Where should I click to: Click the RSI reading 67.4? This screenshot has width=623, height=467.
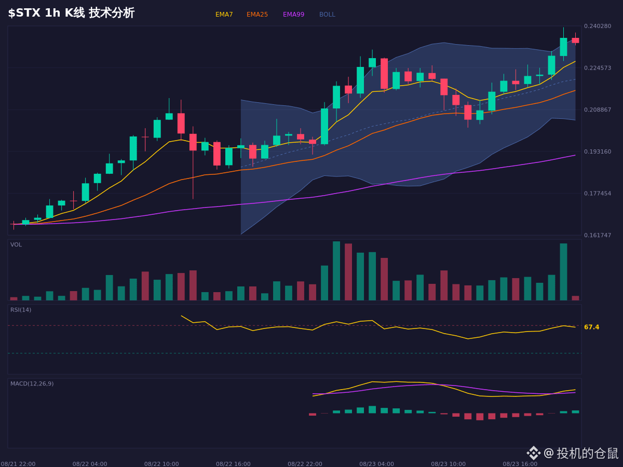tap(592, 327)
